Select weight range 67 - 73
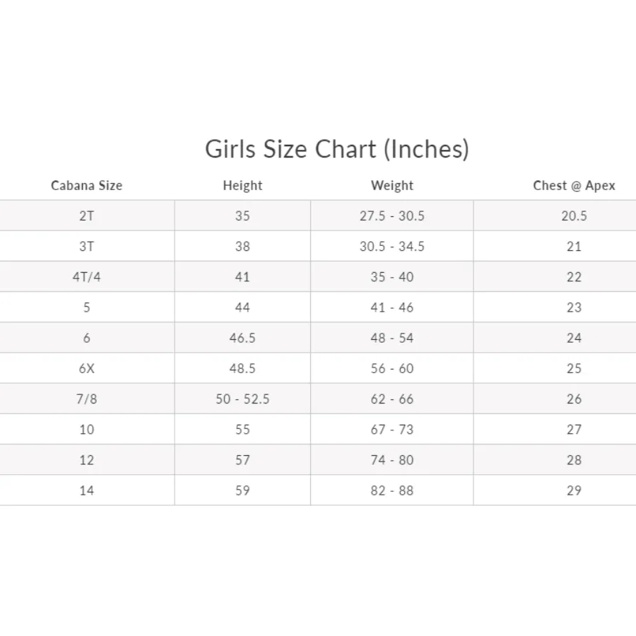636x636 pixels. coord(392,429)
